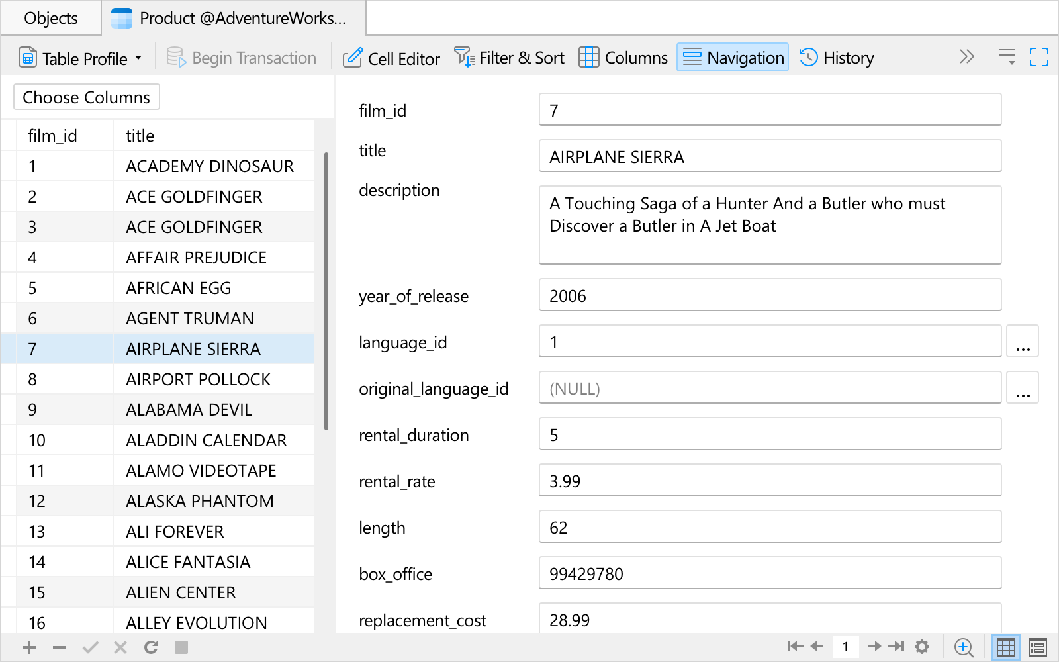Open the Table Profile dropdown
This screenshot has width=1059, height=662.
[80, 58]
